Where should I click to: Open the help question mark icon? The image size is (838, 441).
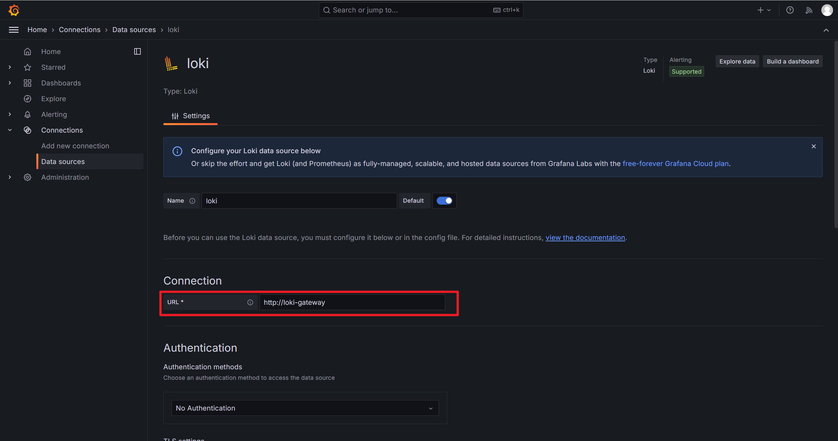(x=790, y=10)
